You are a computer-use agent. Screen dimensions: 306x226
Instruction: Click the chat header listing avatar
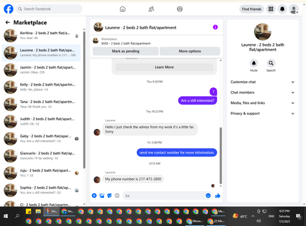pyautogui.click(x=99, y=27)
